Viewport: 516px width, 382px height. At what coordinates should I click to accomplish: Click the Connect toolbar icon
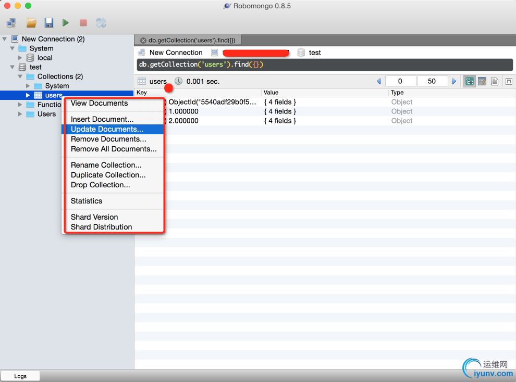11,23
